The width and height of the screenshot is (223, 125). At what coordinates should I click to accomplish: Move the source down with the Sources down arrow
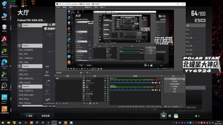click(97, 103)
